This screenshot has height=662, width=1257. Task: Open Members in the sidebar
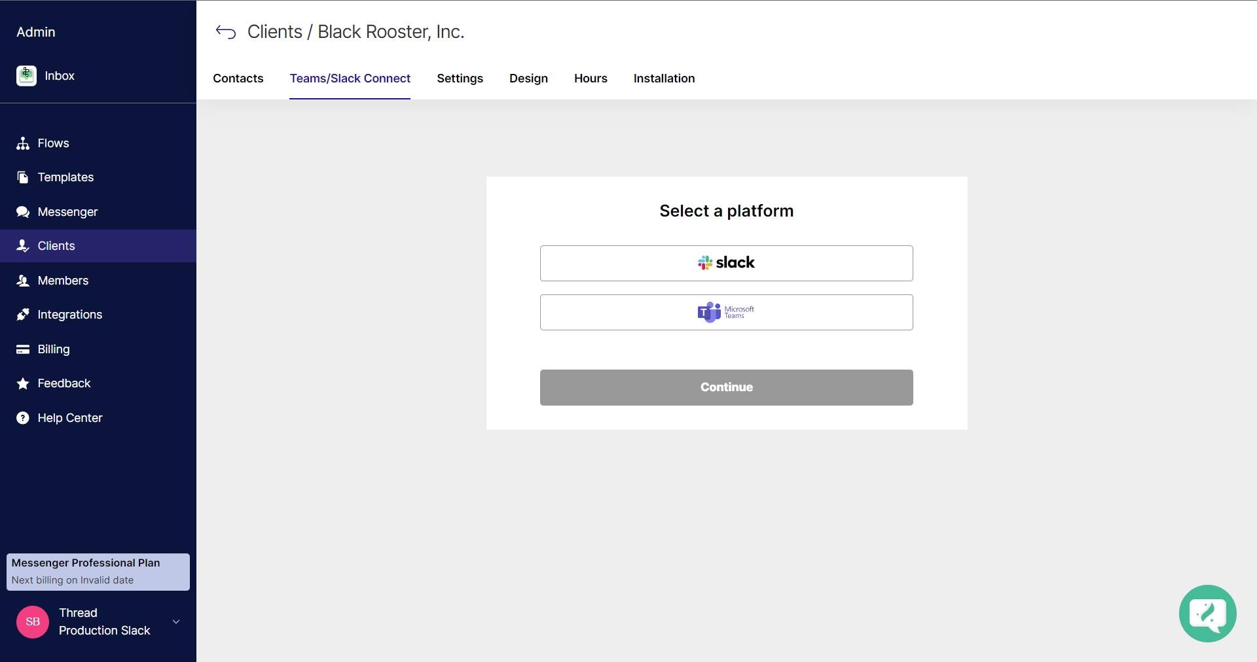pos(98,281)
